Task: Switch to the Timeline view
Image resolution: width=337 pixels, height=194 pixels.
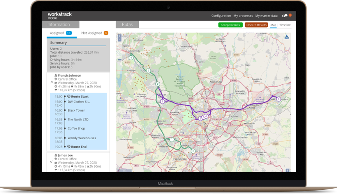Action: click(x=285, y=25)
